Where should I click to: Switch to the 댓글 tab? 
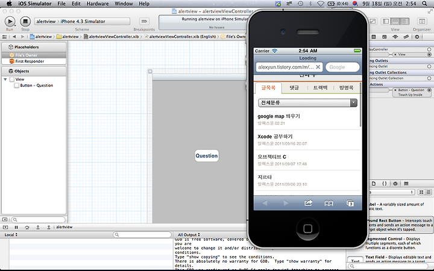(294, 88)
